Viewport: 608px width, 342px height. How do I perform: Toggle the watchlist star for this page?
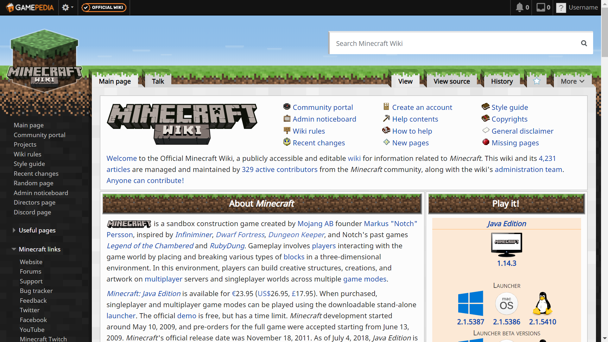(x=537, y=81)
